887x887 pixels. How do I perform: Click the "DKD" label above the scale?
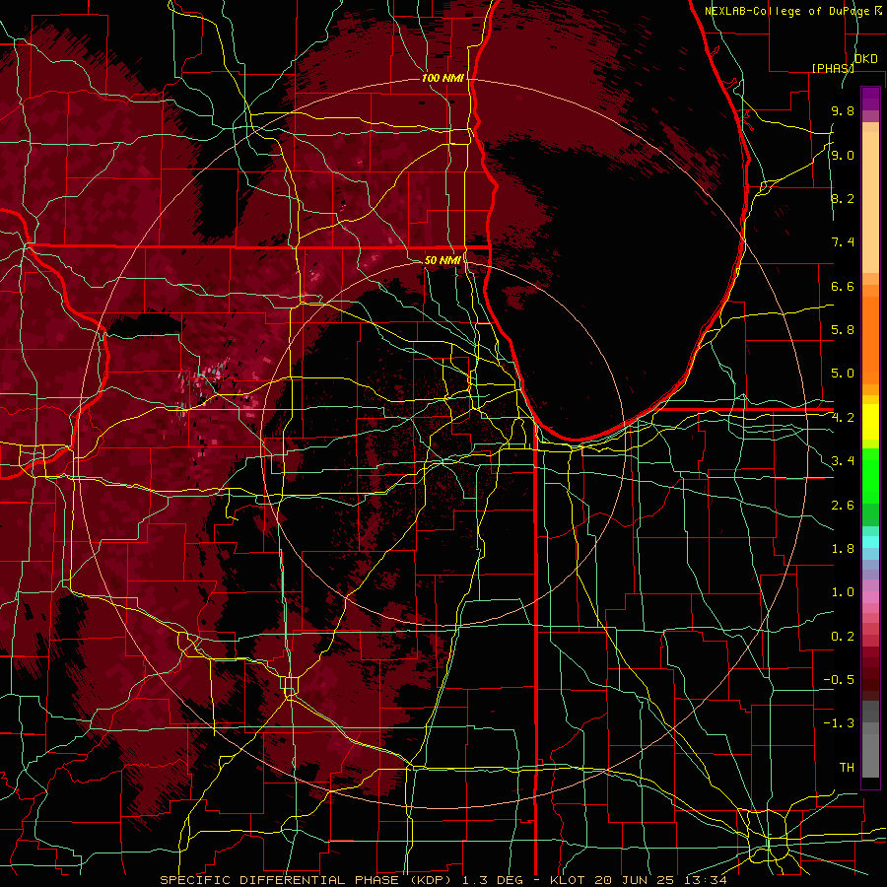(x=866, y=59)
